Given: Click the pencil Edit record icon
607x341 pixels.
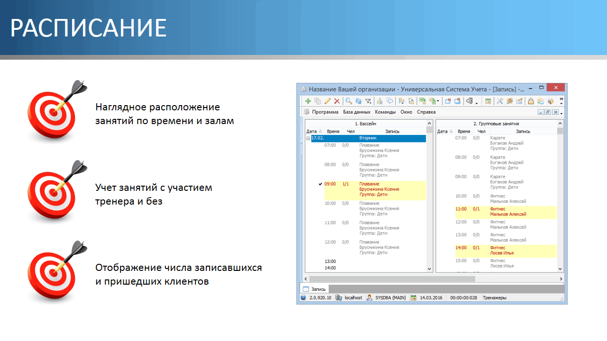Looking at the screenshot, I should pyautogui.click(x=327, y=101).
